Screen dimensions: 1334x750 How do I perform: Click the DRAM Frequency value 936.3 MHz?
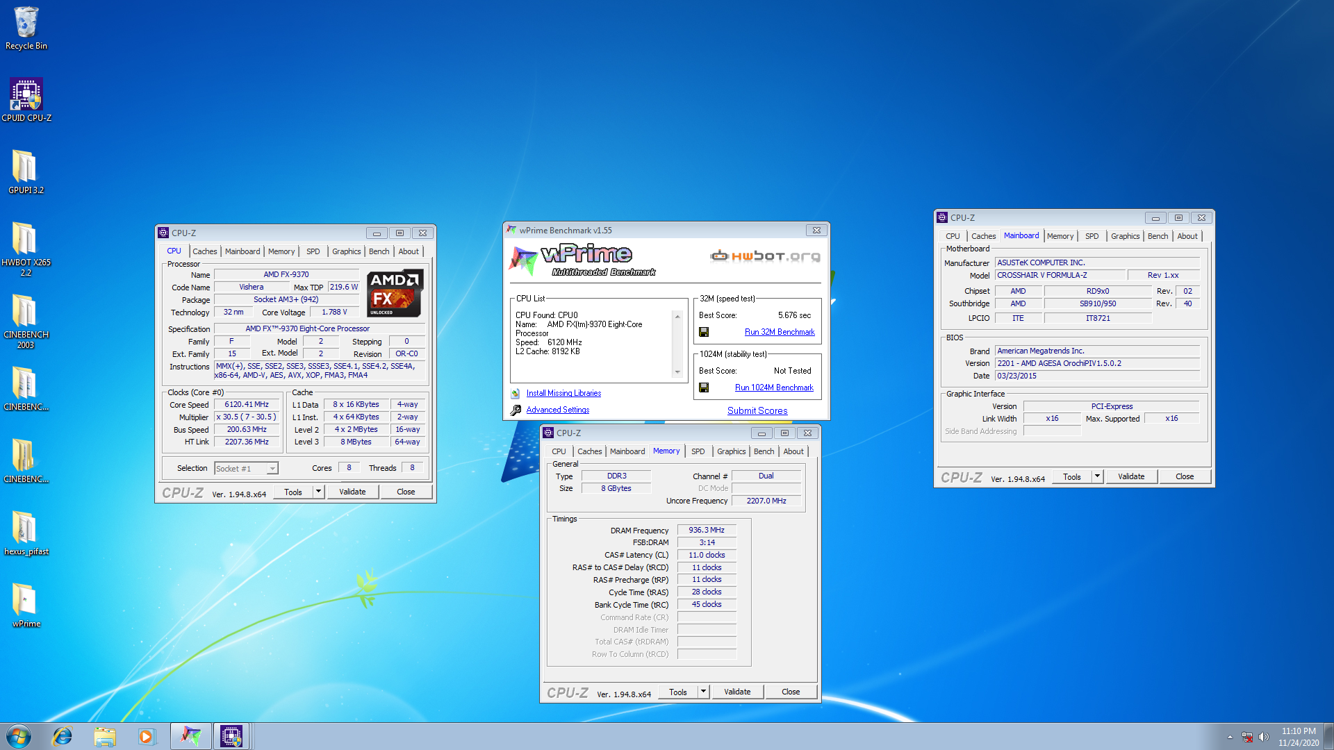[707, 530]
